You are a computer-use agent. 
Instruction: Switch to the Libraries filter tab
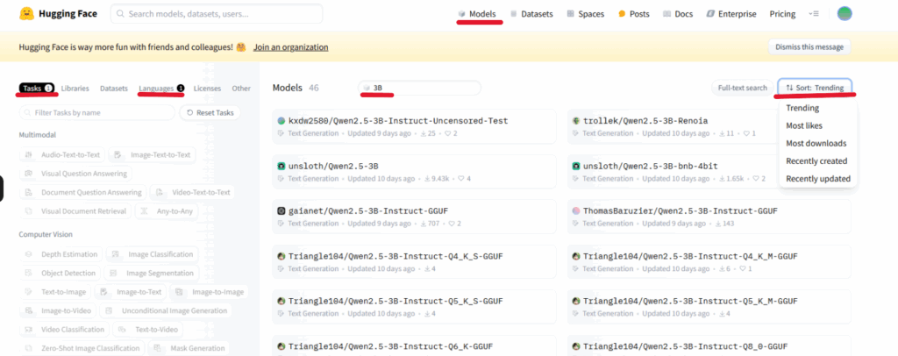point(75,89)
